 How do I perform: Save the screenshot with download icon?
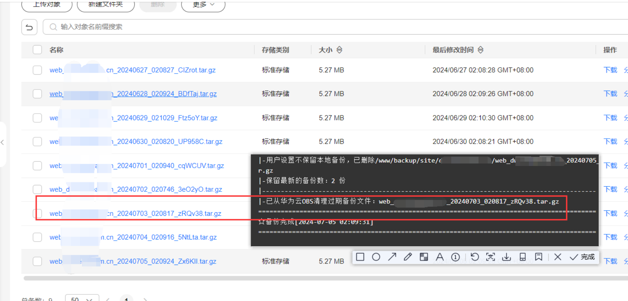506,257
